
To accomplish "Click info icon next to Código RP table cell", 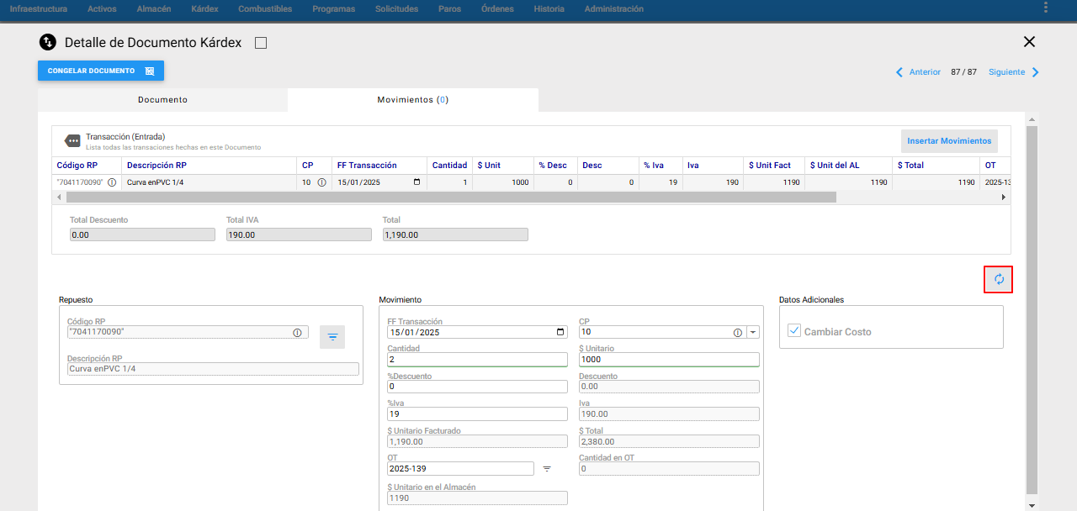I will click(x=112, y=182).
